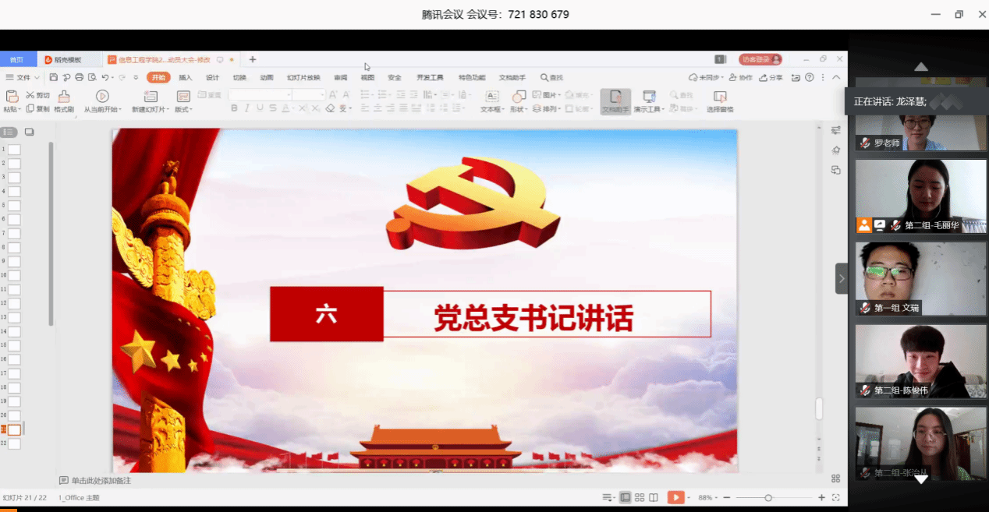Open the 设计 ribbon tab
The image size is (989, 512).
point(212,78)
